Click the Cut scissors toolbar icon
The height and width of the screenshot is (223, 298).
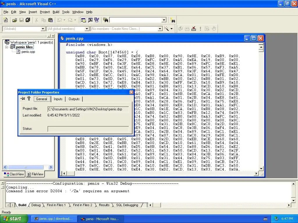click(x=36, y=20)
